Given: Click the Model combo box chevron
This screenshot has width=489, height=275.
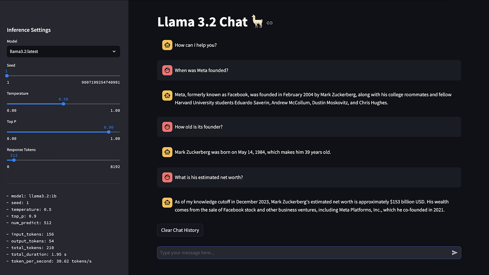Looking at the screenshot, I should pyautogui.click(x=114, y=51).
